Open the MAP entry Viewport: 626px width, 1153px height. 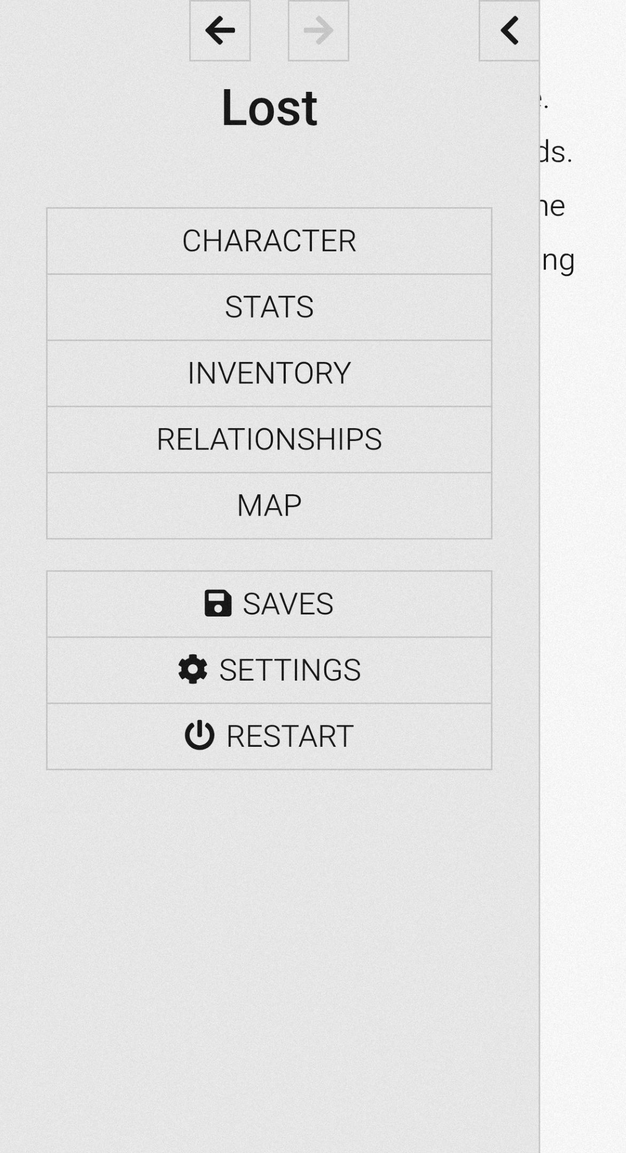269,506
